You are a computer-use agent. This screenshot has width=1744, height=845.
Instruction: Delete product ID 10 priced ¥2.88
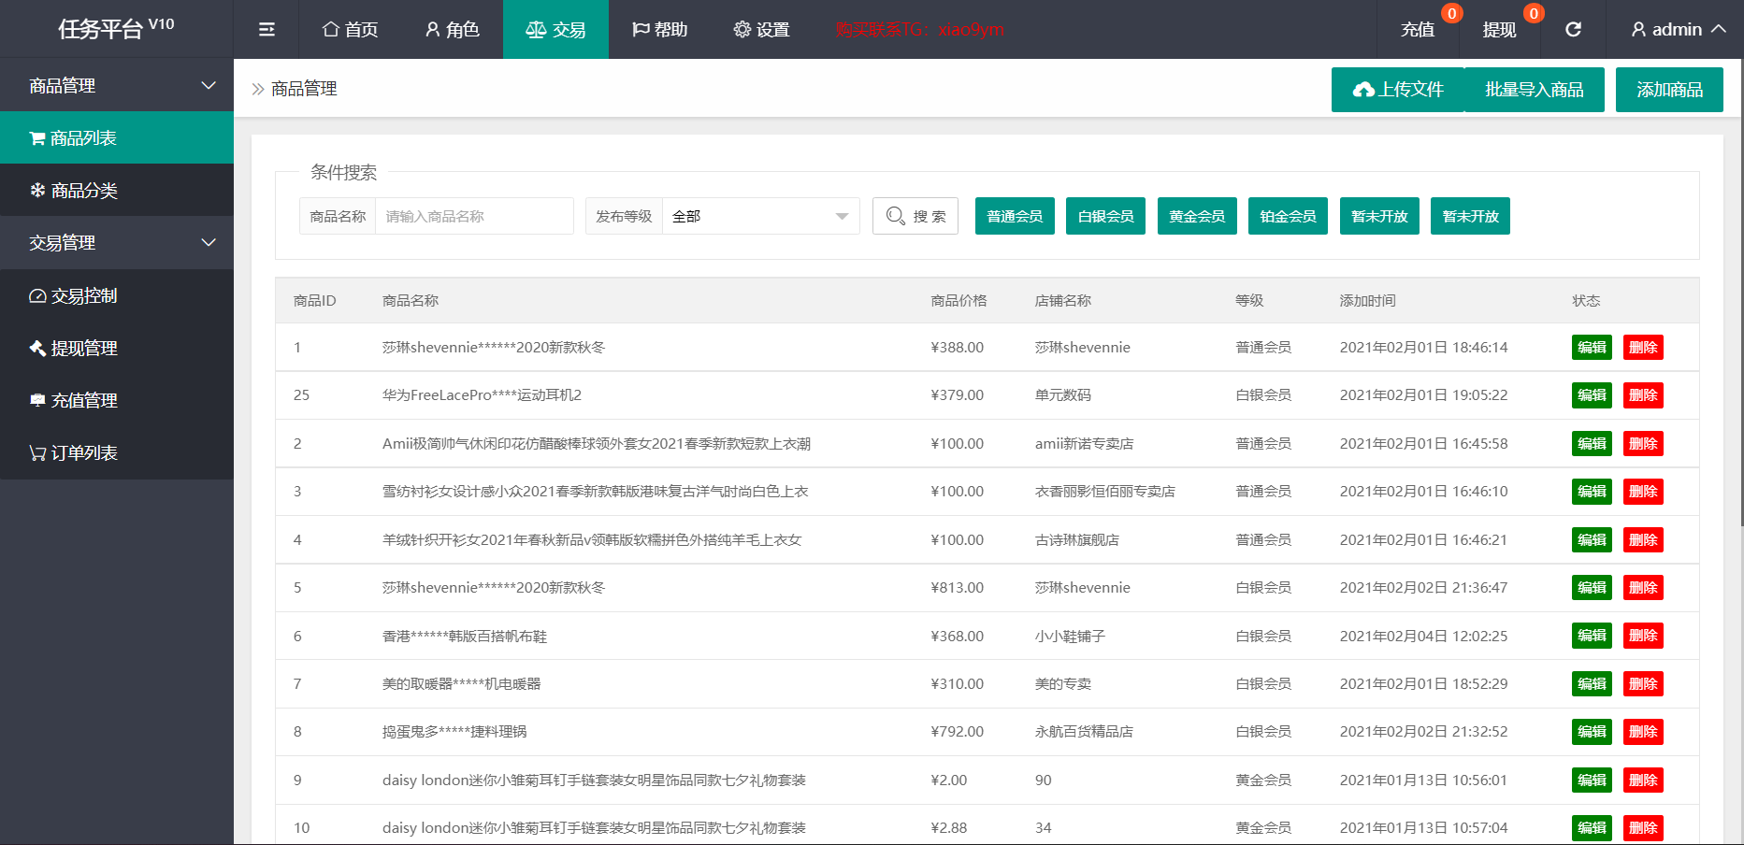click(x=1643, y=827)
